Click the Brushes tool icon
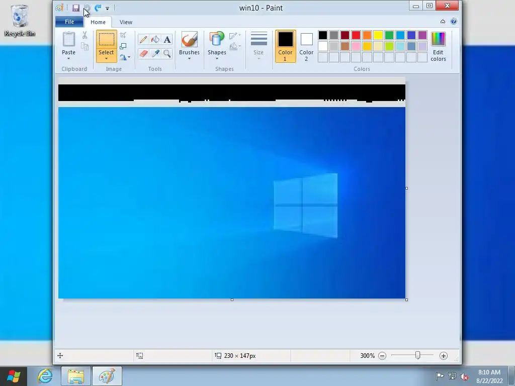 click(189, 39)
